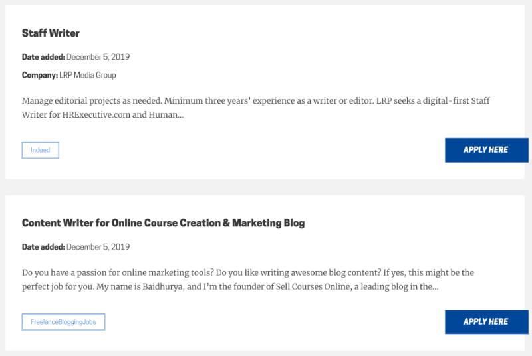Click the Date added label under Content Writer
Screen dimensions: 532x356
point(43,247)
